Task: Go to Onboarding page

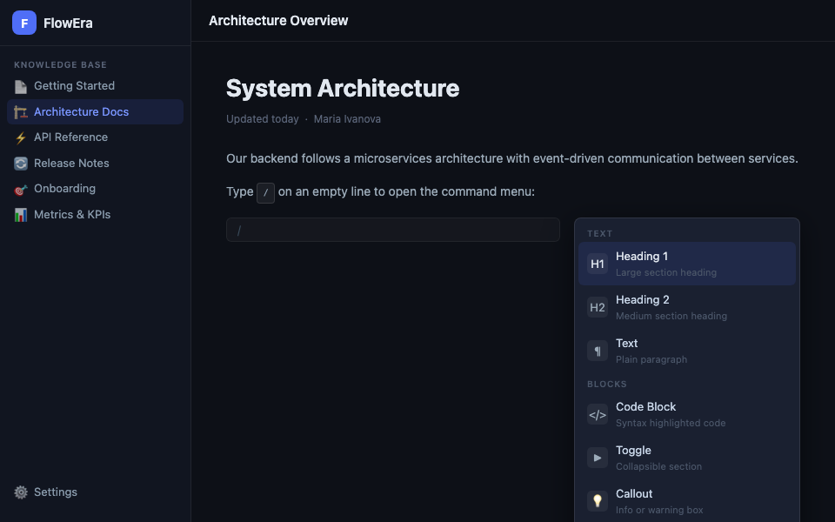Action: pyautogui.click(x=64, y=189)
